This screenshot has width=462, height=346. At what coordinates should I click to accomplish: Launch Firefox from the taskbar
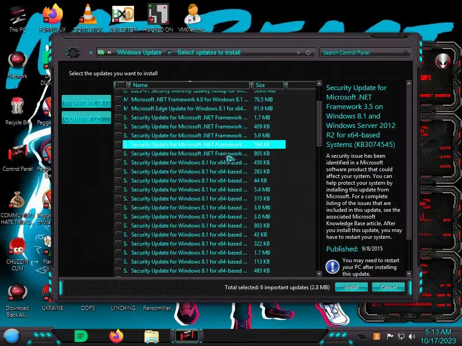[116, 336]
